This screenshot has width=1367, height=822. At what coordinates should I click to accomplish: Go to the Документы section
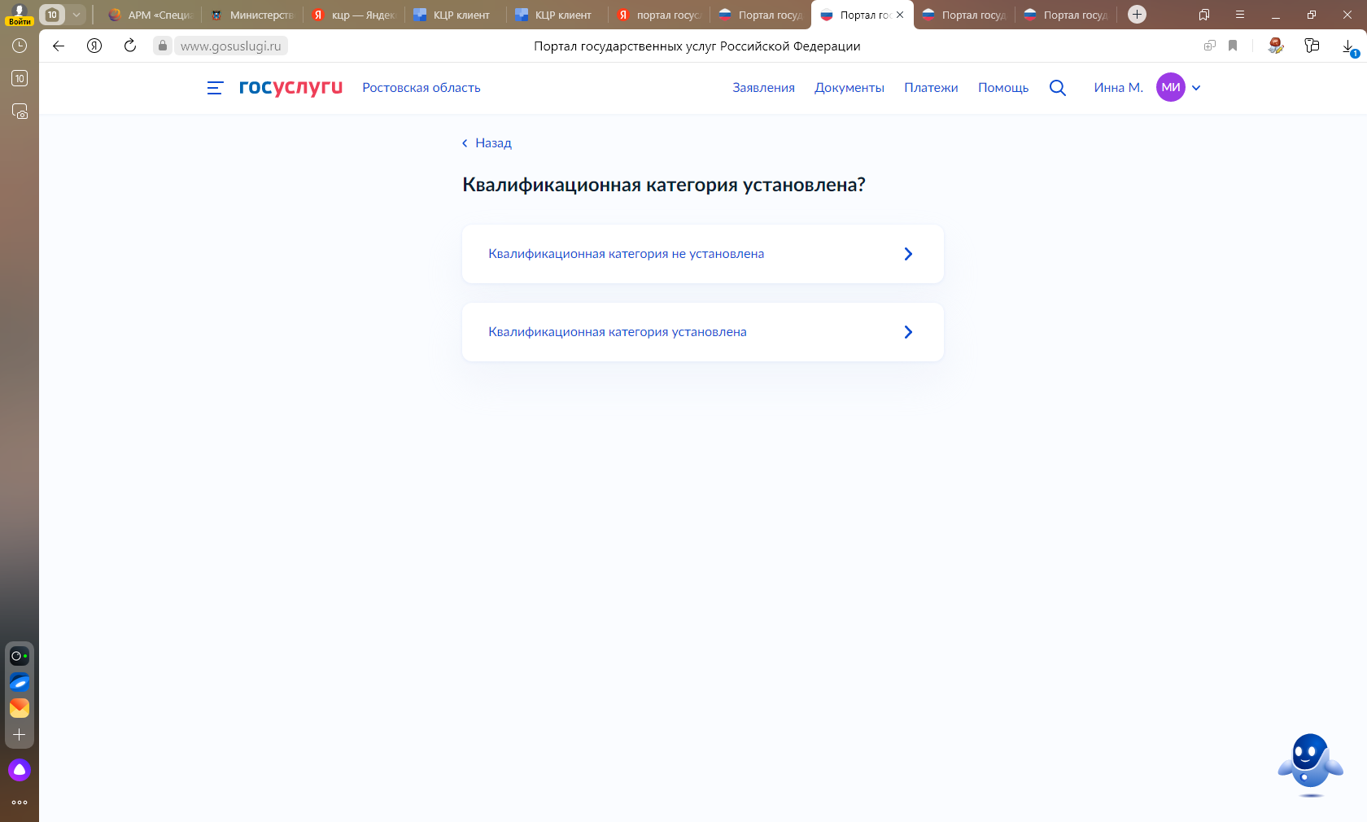tap(849, 88)
